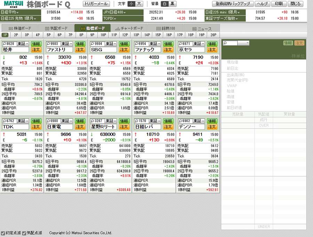
Task: Place 注文 for ファストリ (9983)
Action: [80, 49]
